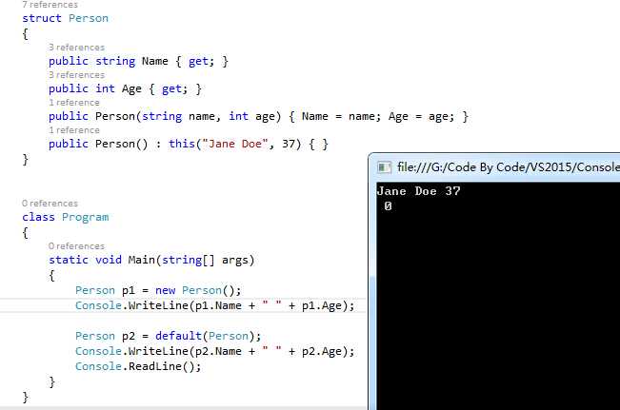
Task: Open the '7 references' CodeLens above struct Person
Action: (50, 5)
